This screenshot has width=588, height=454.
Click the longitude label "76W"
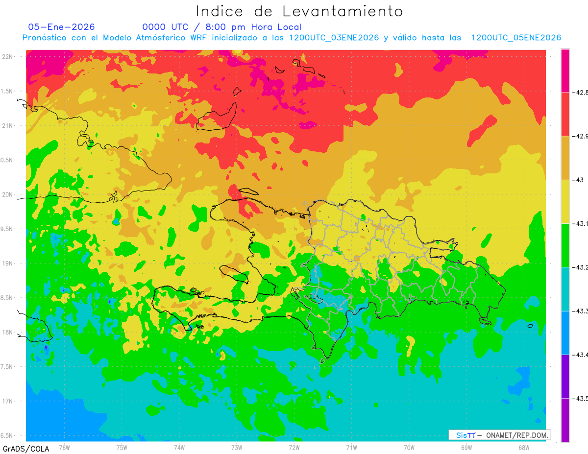pos(64,448)
